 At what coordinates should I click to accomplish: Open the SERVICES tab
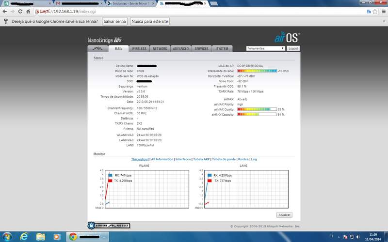click(201, 49)
